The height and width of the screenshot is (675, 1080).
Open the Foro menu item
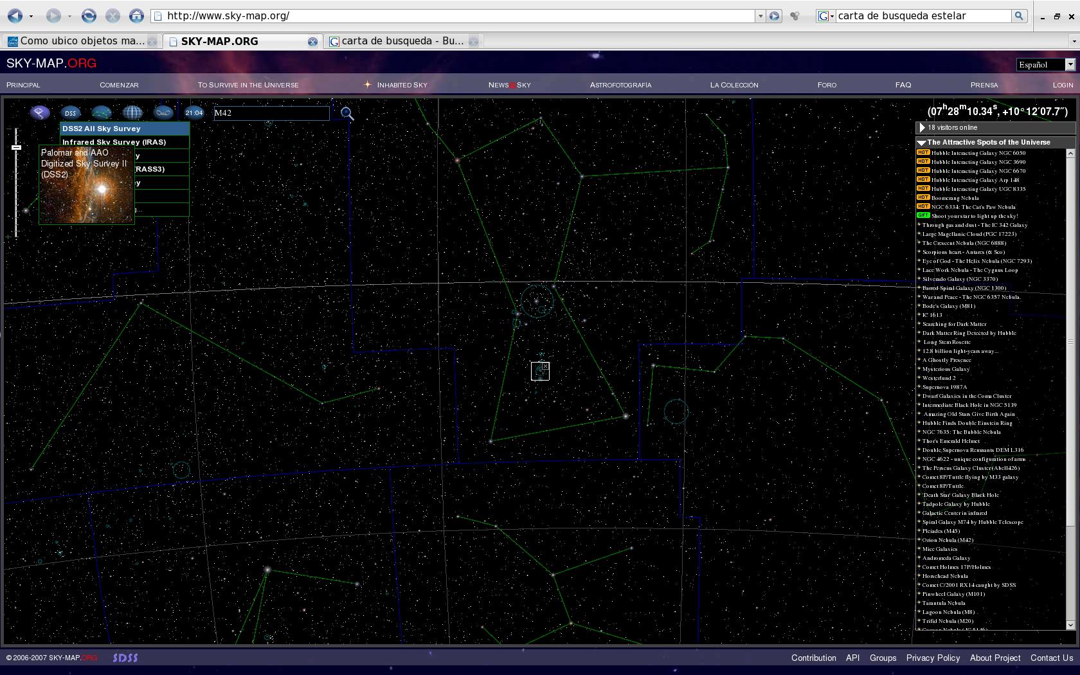point(827,85)
